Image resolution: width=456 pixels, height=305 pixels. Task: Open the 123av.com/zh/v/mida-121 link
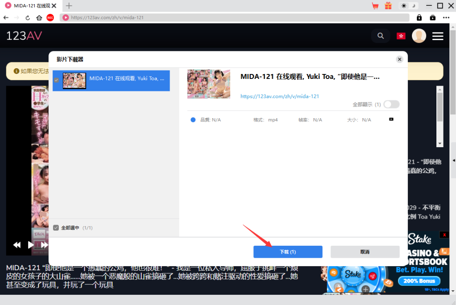point(280,96)
